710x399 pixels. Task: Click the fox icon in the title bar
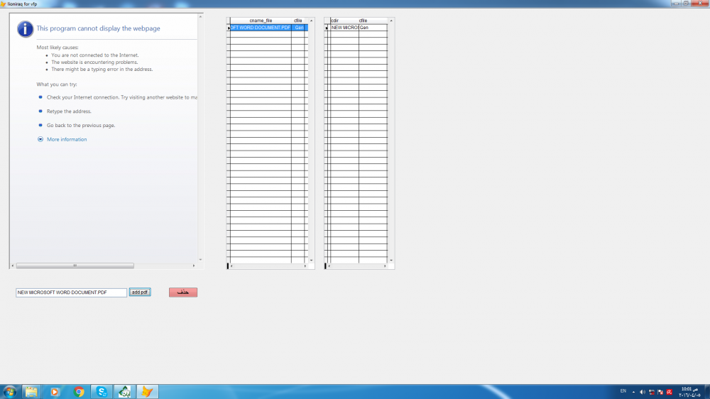3,4
